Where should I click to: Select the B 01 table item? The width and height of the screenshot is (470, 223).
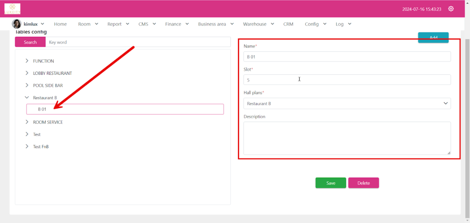(125, 109)
